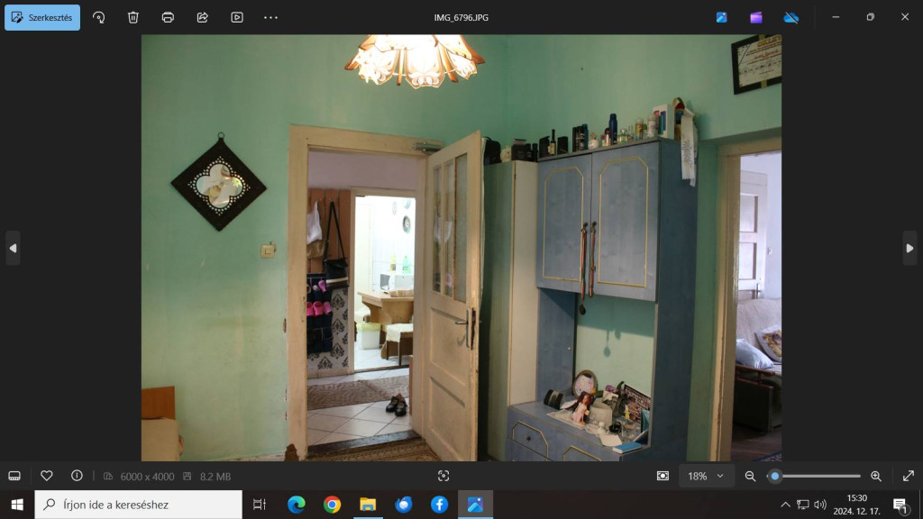This screenshot has width=923, height=519.
Task: Go to the next photo arrow
Action: pos(909,248)
